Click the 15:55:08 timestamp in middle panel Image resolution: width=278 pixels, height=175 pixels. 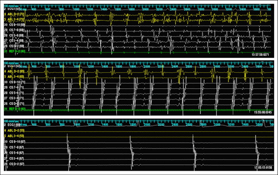[262, 112]
